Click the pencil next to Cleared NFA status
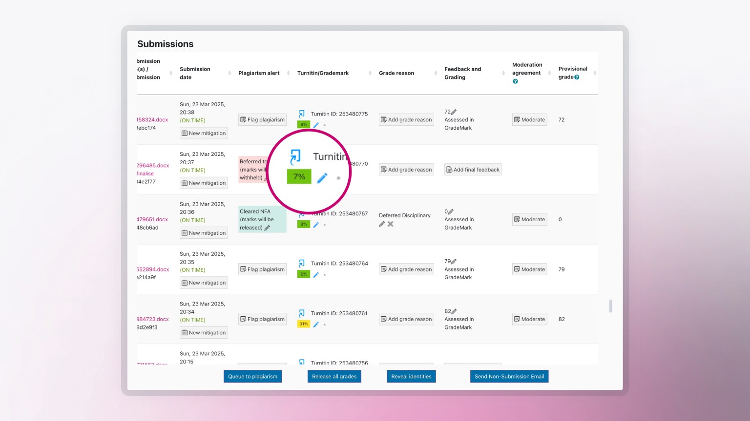The width and height of the screenshot is (750, 421). (267, 228)
